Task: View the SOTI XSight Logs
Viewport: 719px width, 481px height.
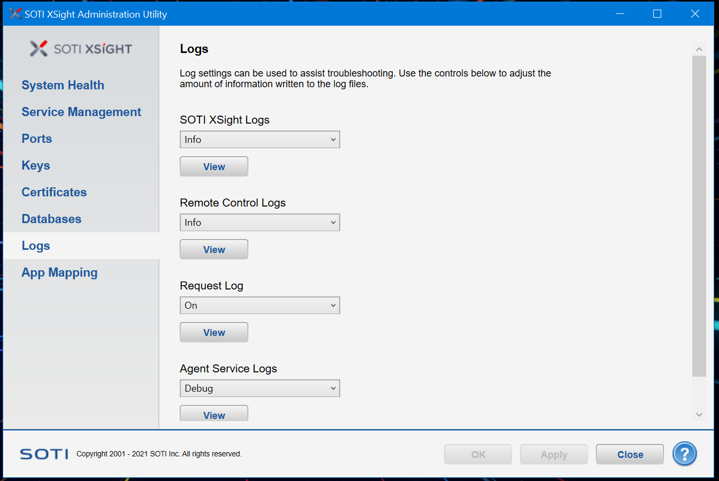Action: tap(214, 166)
